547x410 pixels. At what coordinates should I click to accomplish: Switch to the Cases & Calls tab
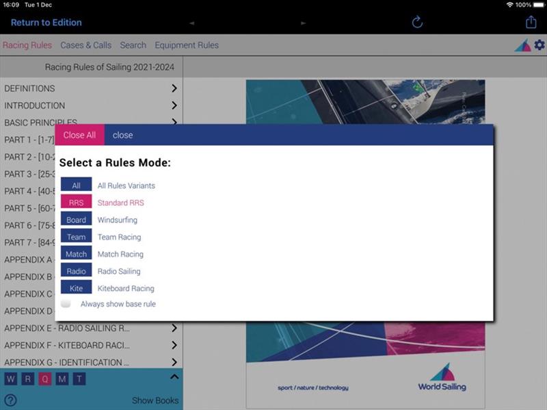85,45
